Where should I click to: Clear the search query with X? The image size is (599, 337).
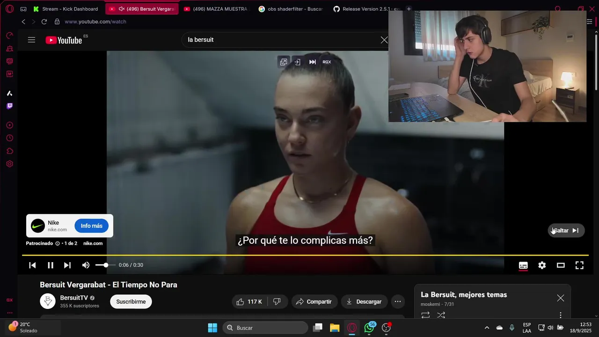click(x=384, y=40)
